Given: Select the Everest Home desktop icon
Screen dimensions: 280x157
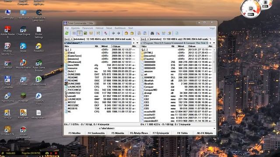Looking at the screenshot, I should tap(38, 81).
